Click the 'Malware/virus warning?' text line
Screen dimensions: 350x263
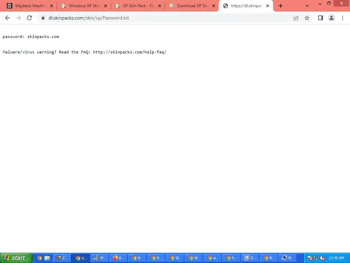coord(84,52)
